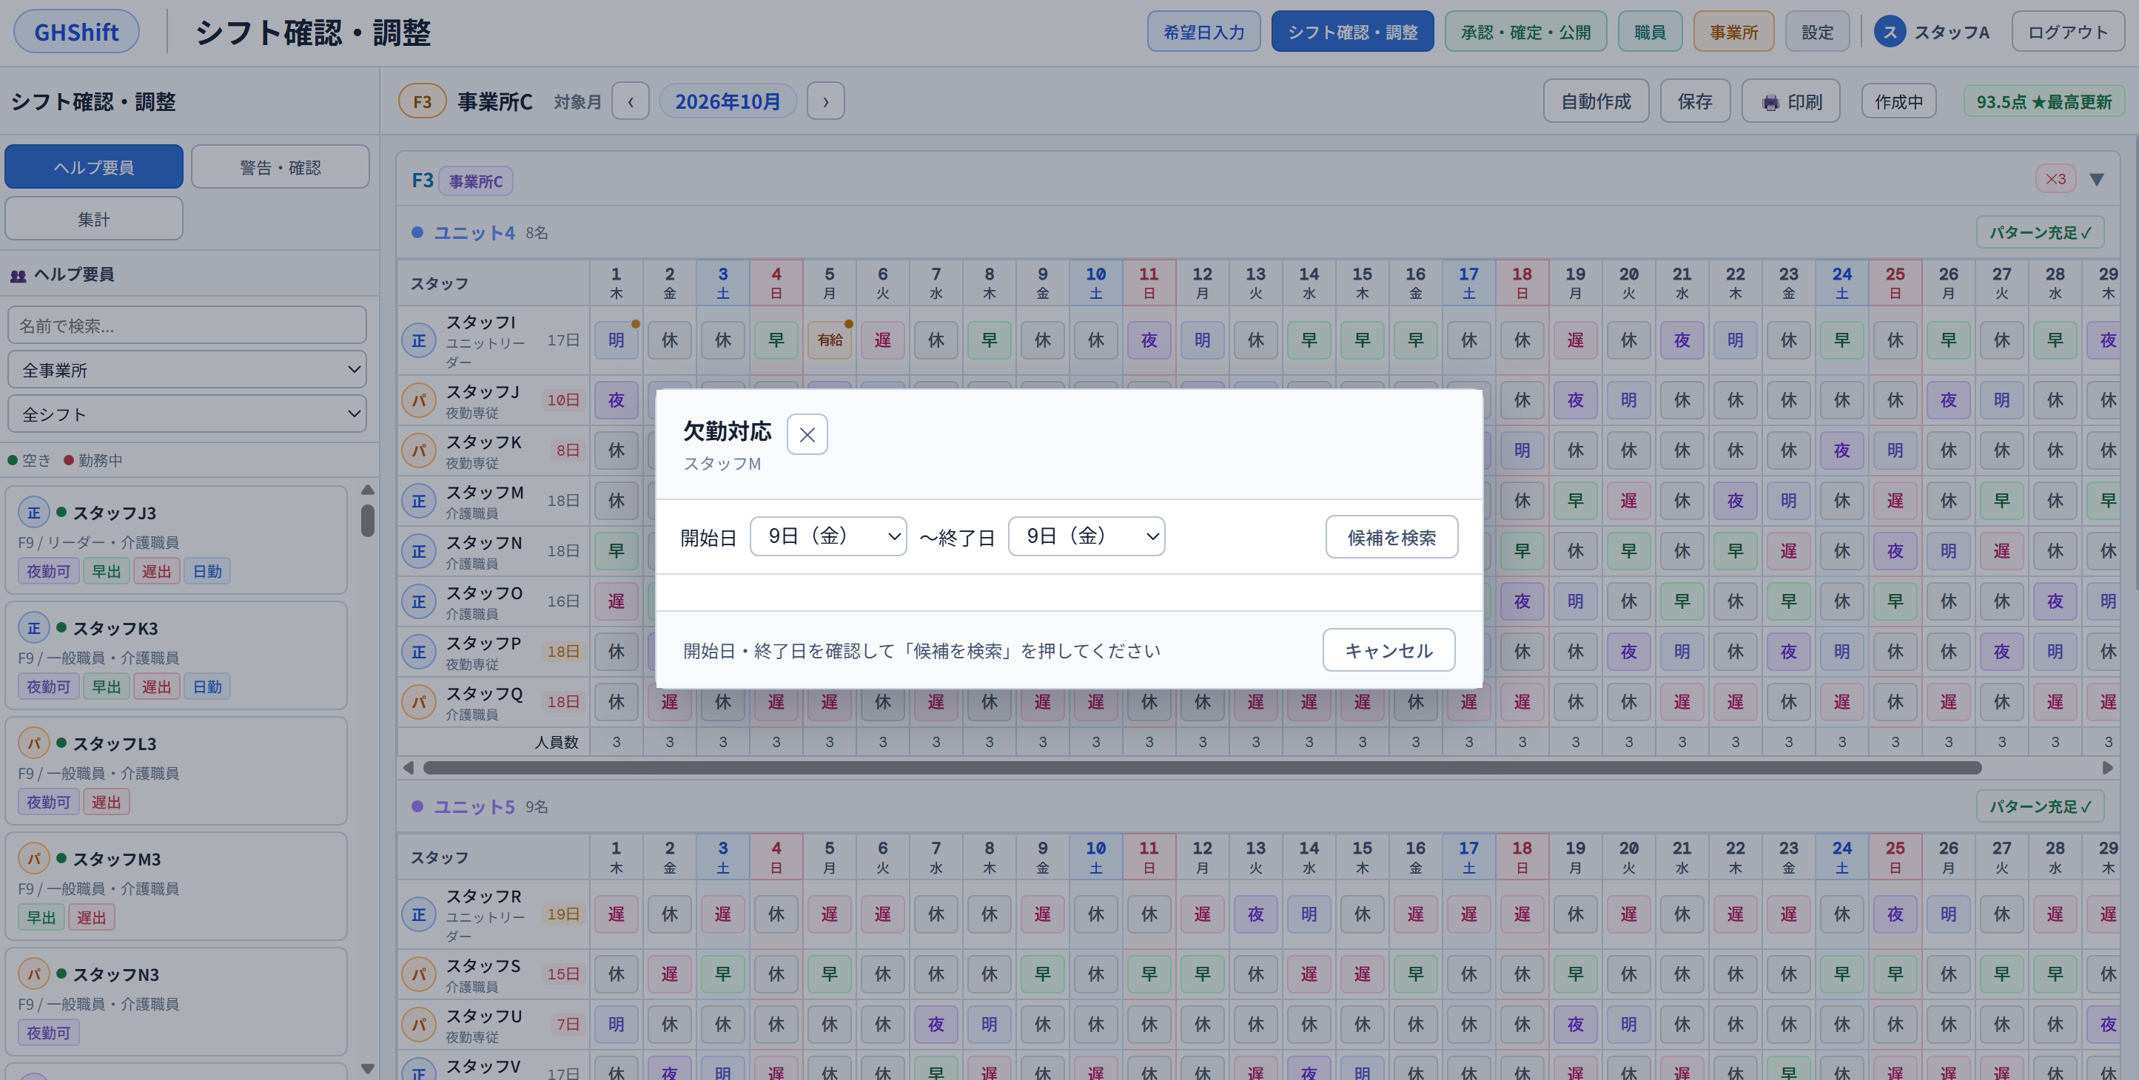Viewport: 2139px width, 1080px height.
Task: Click the staff list scroll down arrow
Action: pos(368,1068)
